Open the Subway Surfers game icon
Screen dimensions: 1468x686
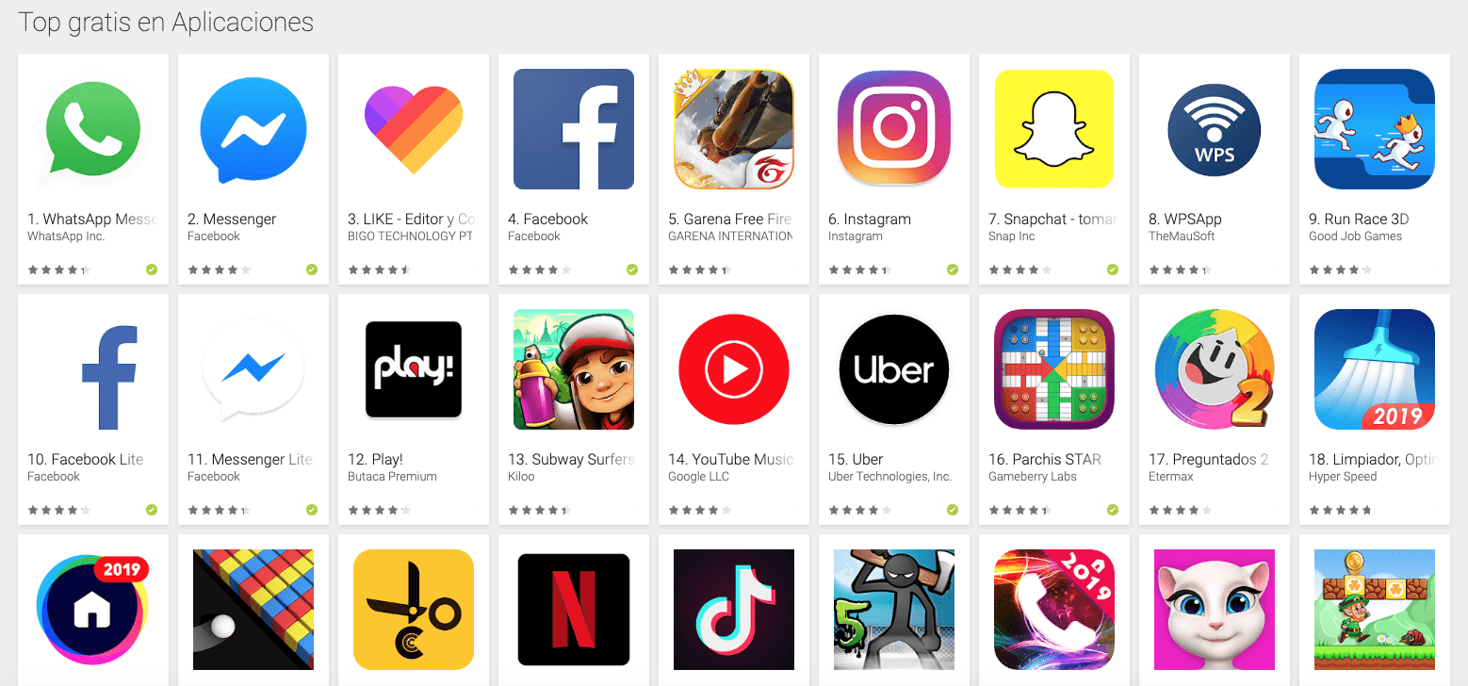point(574,369)
